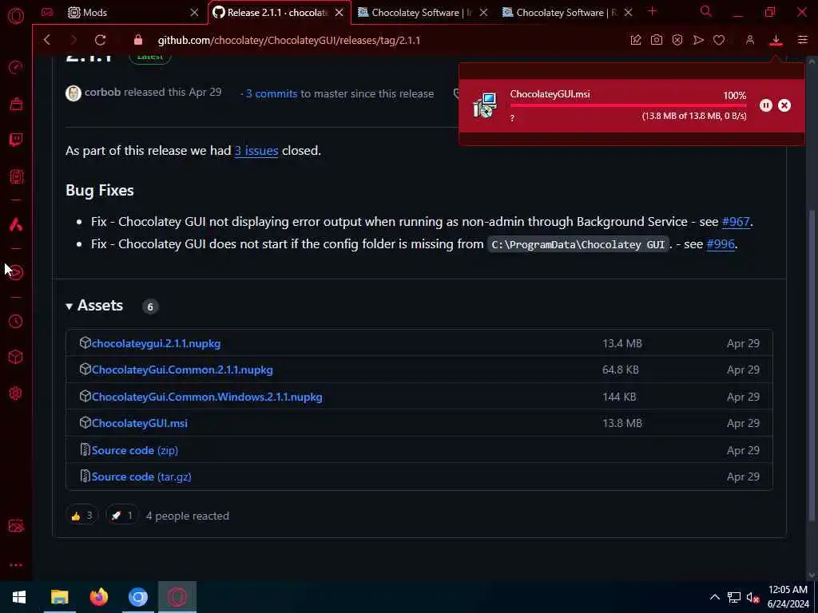
Task: Pause the ChocolateyGUI.msi download
Action: coord(765,105)
